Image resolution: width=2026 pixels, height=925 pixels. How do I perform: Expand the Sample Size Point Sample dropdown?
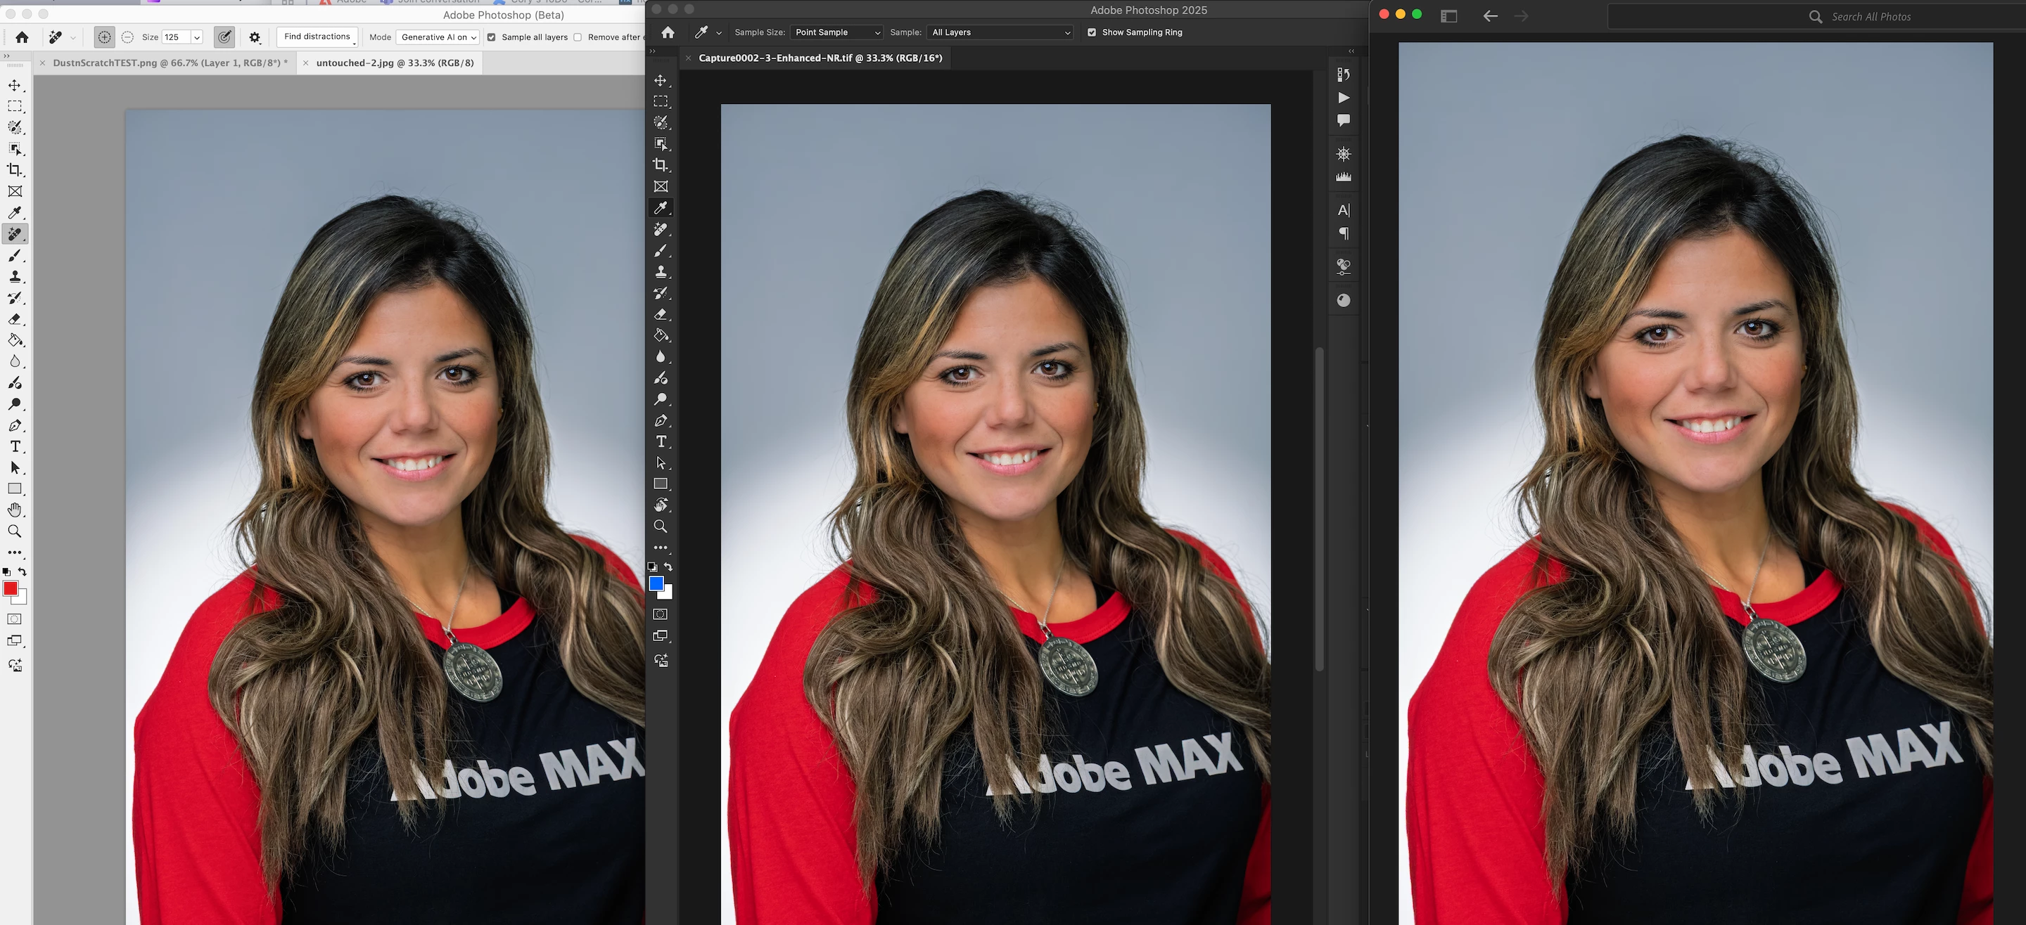coord(837,32)
